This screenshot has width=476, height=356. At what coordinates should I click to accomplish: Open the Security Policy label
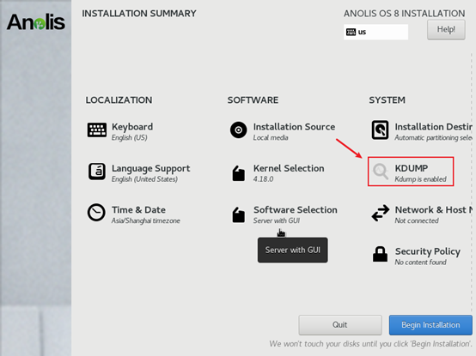click(427, 251)
